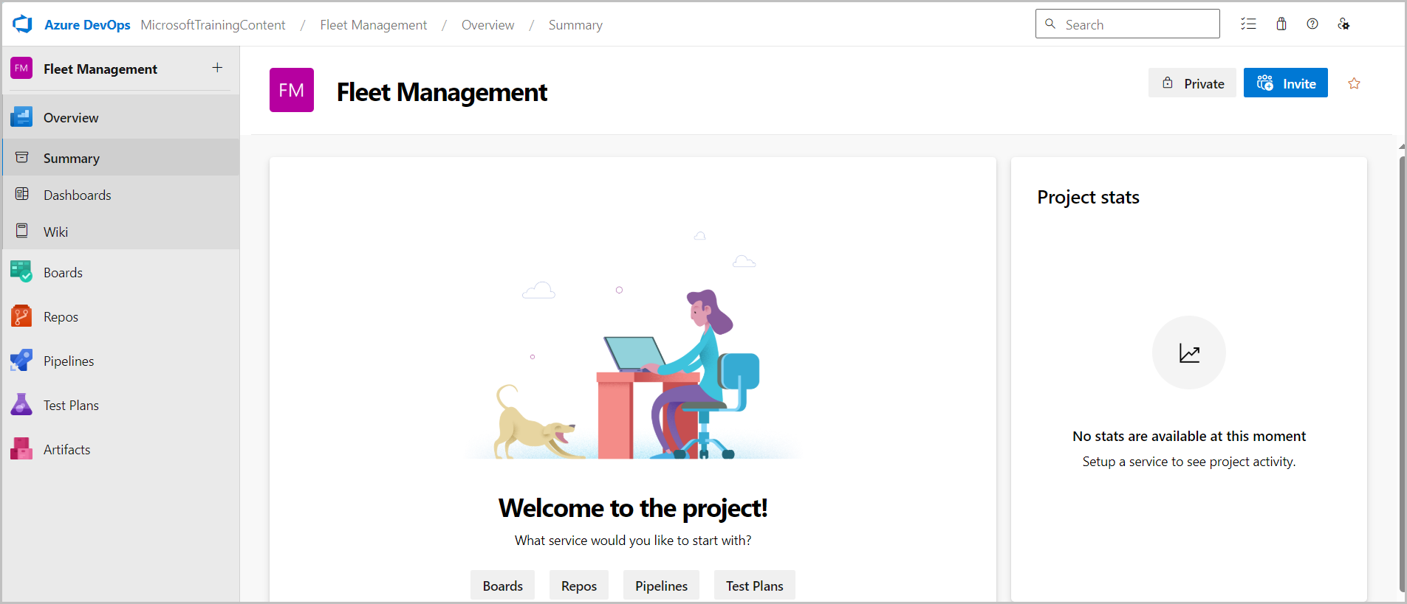1407x604 pixels.
Task: Open Dashboards in the sidebar menu
Action: (x=121, y=195)
